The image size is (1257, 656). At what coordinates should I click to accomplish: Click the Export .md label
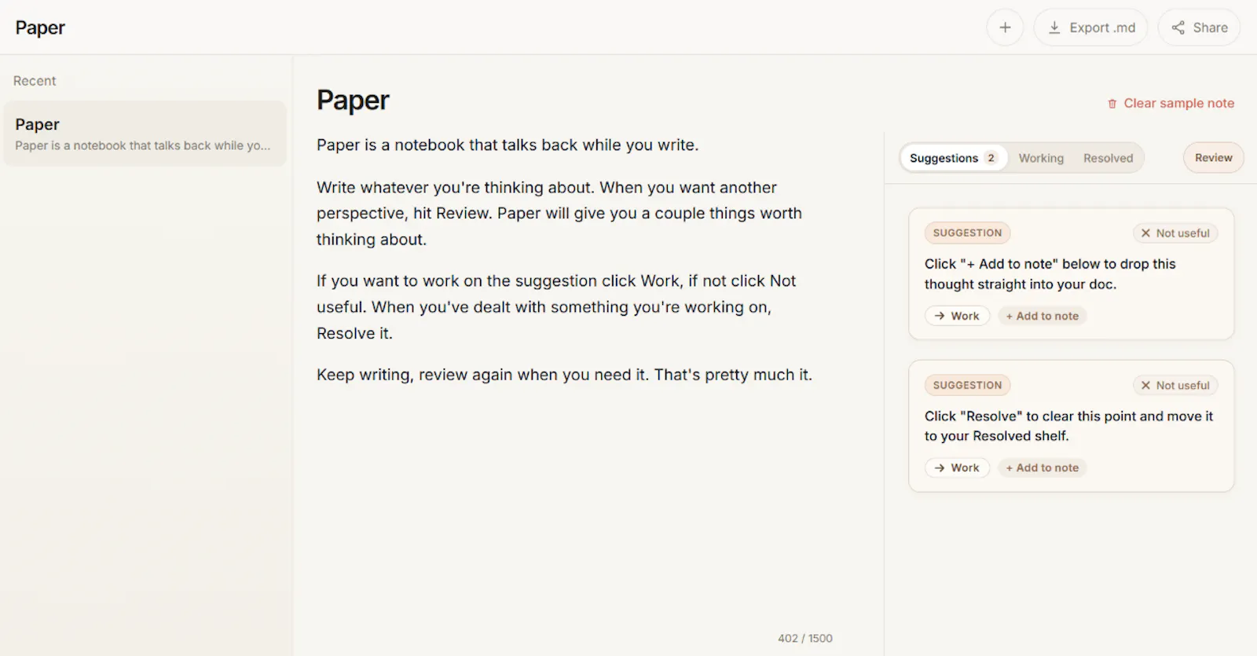pos(1102,27)
